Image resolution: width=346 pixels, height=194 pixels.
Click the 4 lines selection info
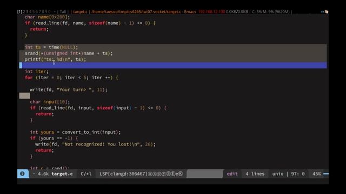pos(255,174)
